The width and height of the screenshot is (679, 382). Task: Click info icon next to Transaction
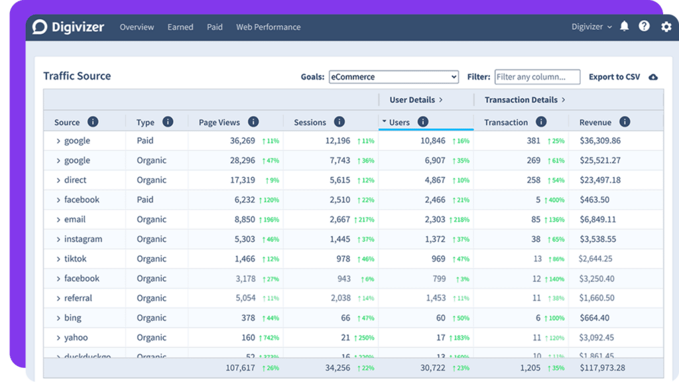pyautogui.click(x=541, y=122)
